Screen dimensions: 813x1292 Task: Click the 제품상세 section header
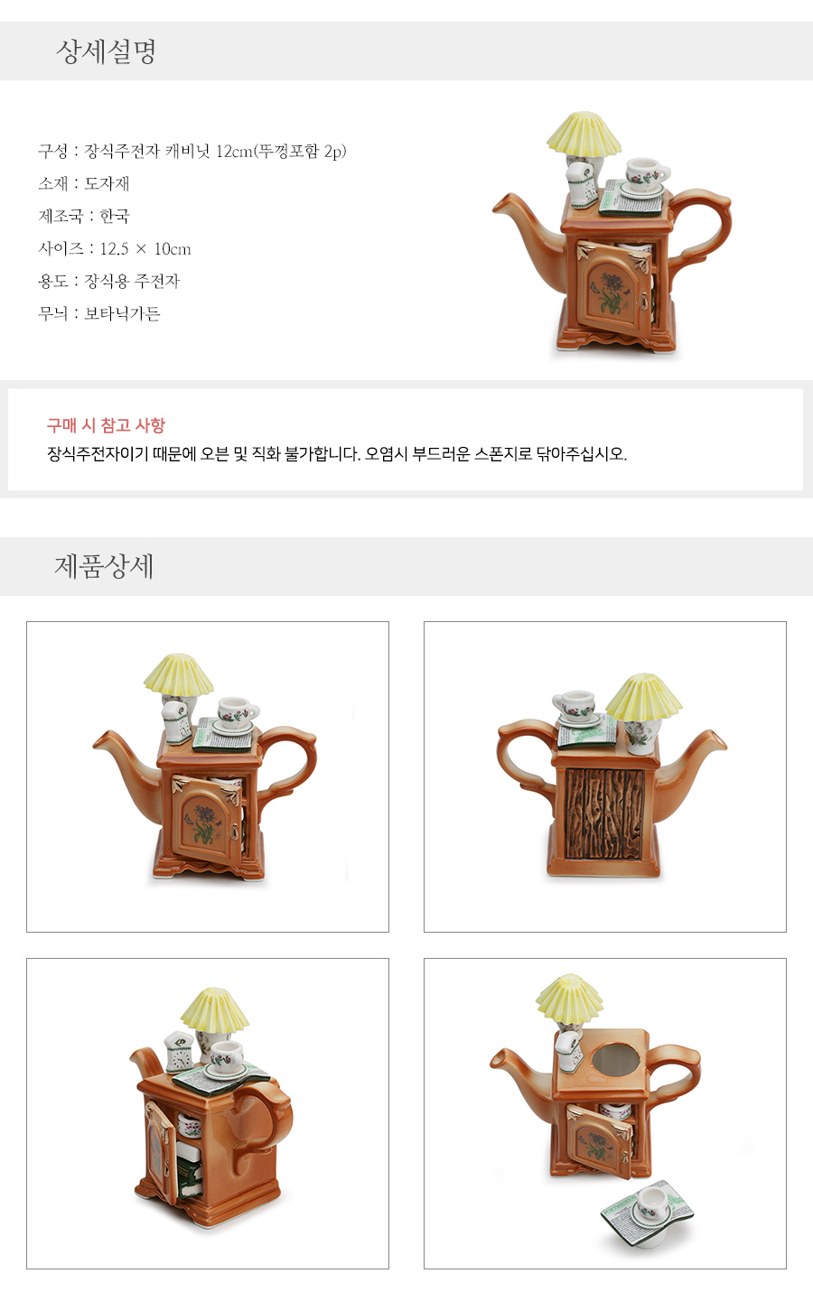coord(104,566)
